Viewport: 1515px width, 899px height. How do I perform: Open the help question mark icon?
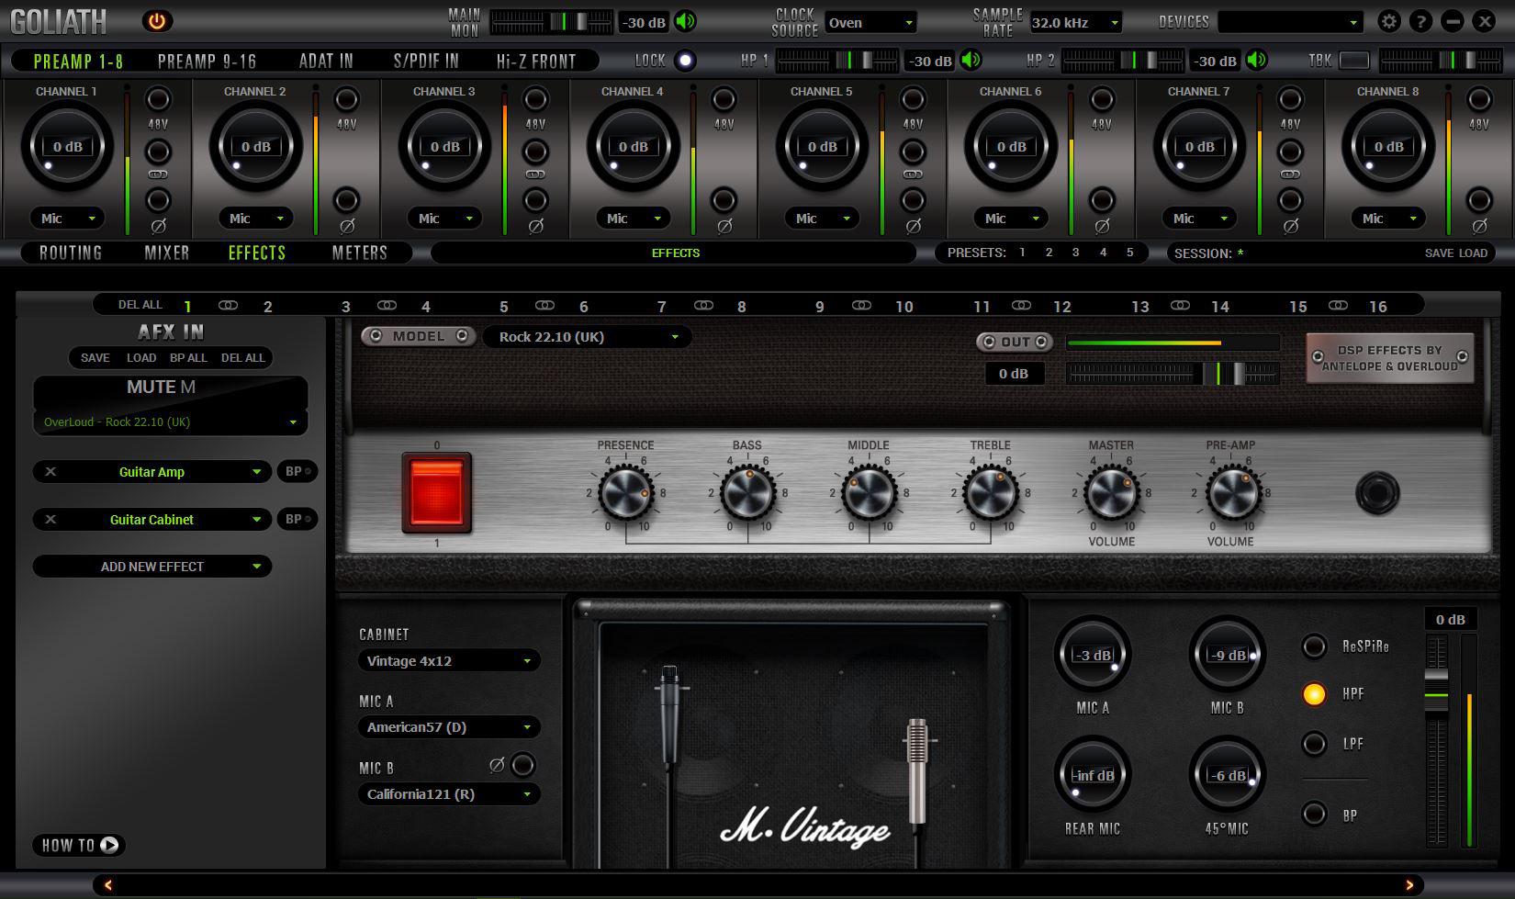tap(1420, 21)
